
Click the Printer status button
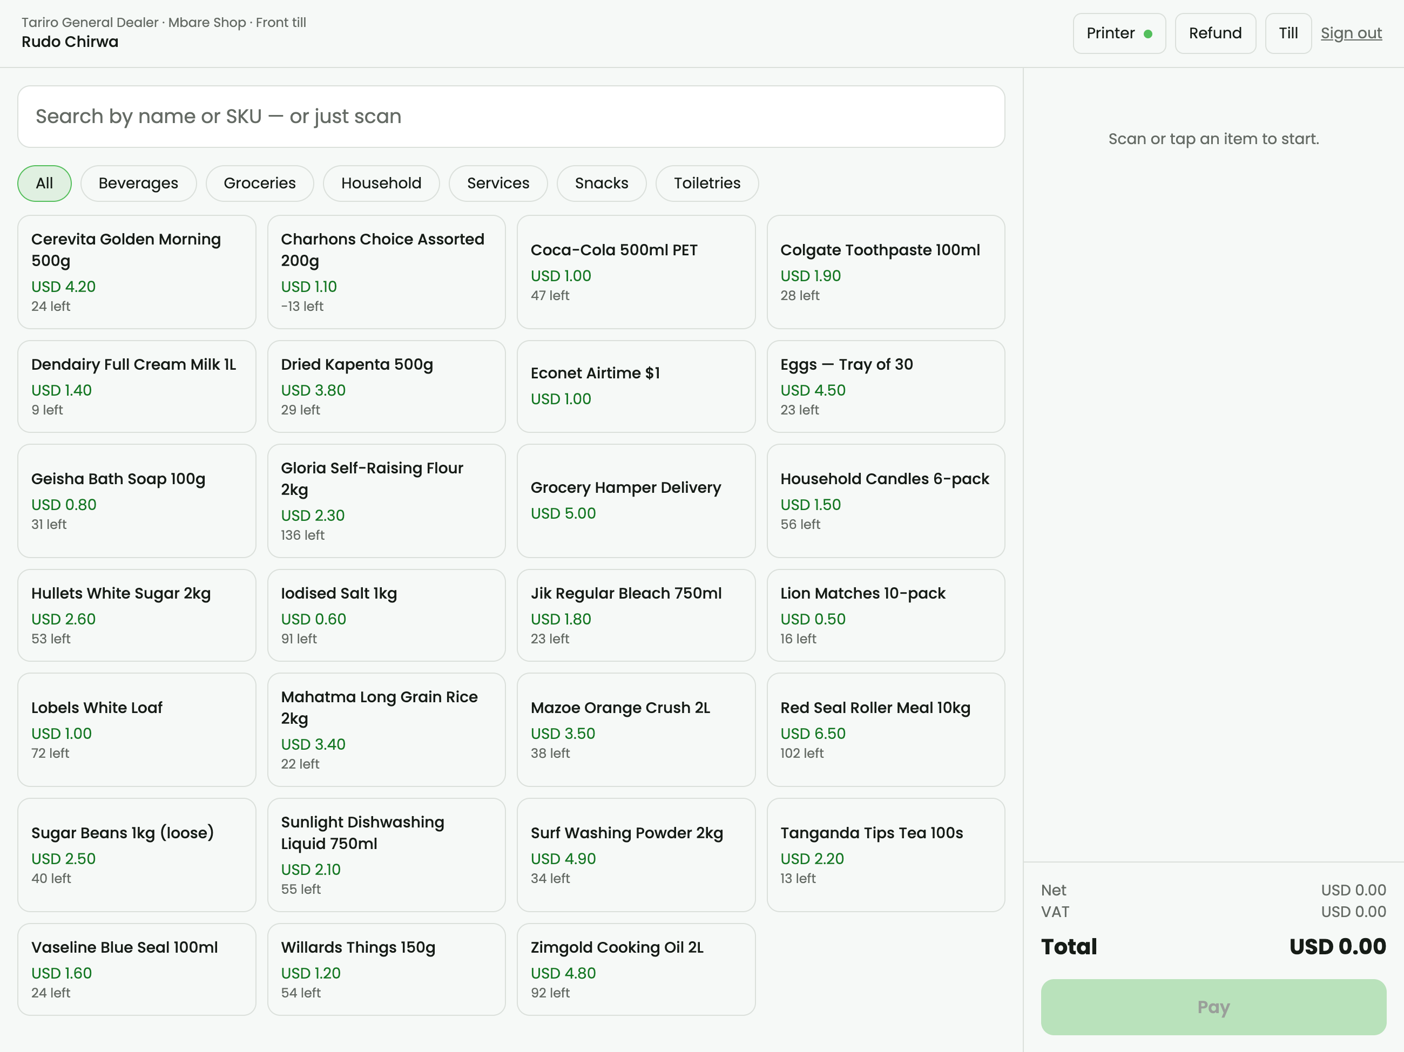tap(1119, 33)
